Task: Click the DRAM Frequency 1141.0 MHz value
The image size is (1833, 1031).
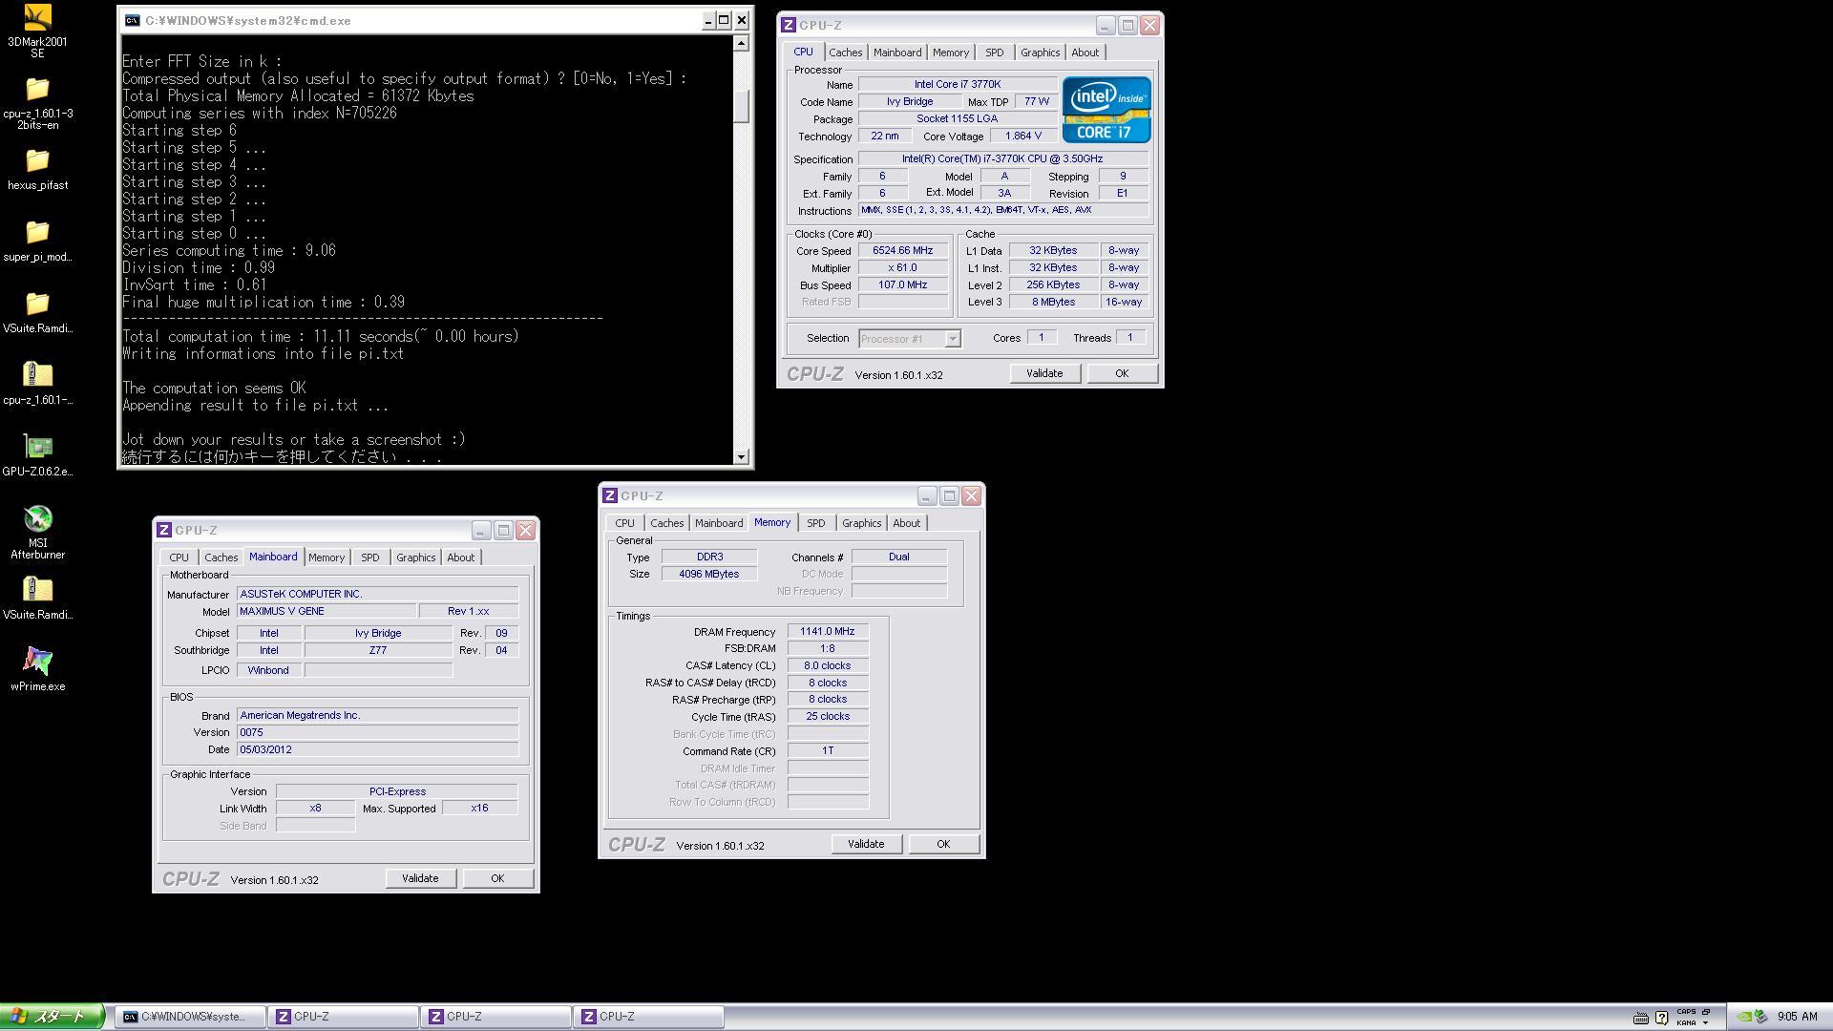Action: (x=827, y=631)
